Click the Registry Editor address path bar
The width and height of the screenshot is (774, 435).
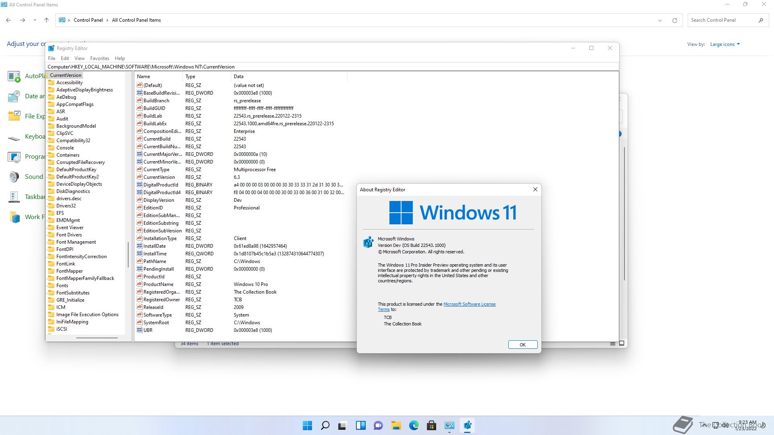(x=333, y=67)
